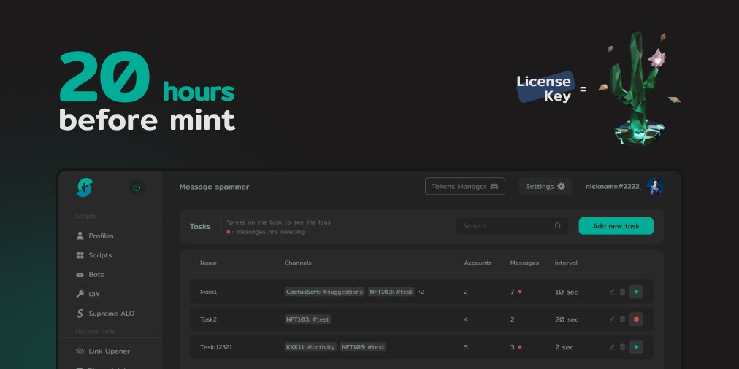Click the Bots robot icon
Image resolution: width=739 pixels, height=369 pixels.
(x=80, y=274)
